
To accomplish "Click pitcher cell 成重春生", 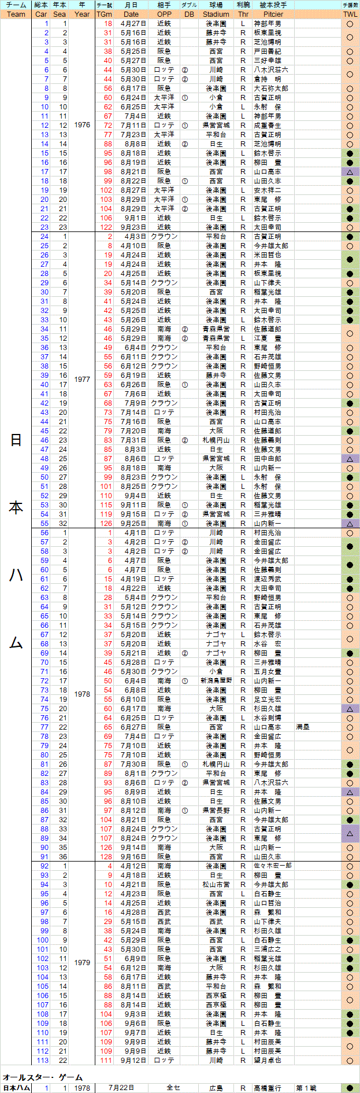I will pyautogui.click(x=273, y=126).
